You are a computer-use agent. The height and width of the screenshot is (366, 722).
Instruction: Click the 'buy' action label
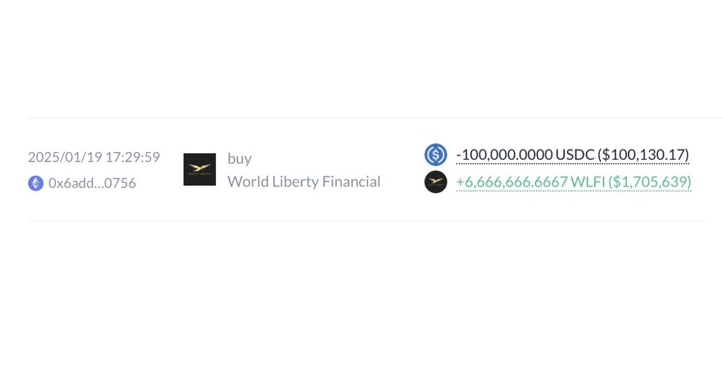coord(239,159)
